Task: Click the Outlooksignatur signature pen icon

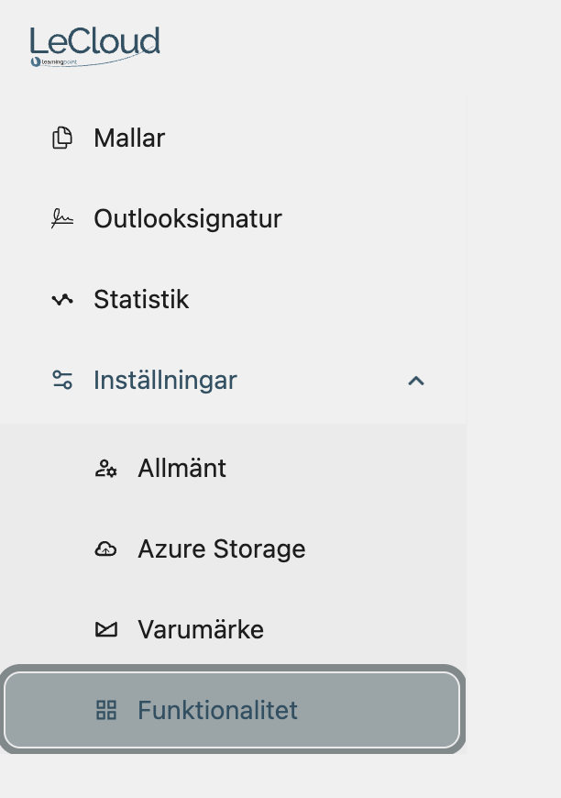Action: pos(62,218)
